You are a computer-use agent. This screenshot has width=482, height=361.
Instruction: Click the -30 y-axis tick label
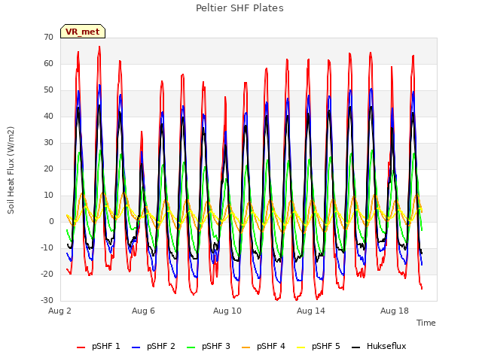click(47, 300)
